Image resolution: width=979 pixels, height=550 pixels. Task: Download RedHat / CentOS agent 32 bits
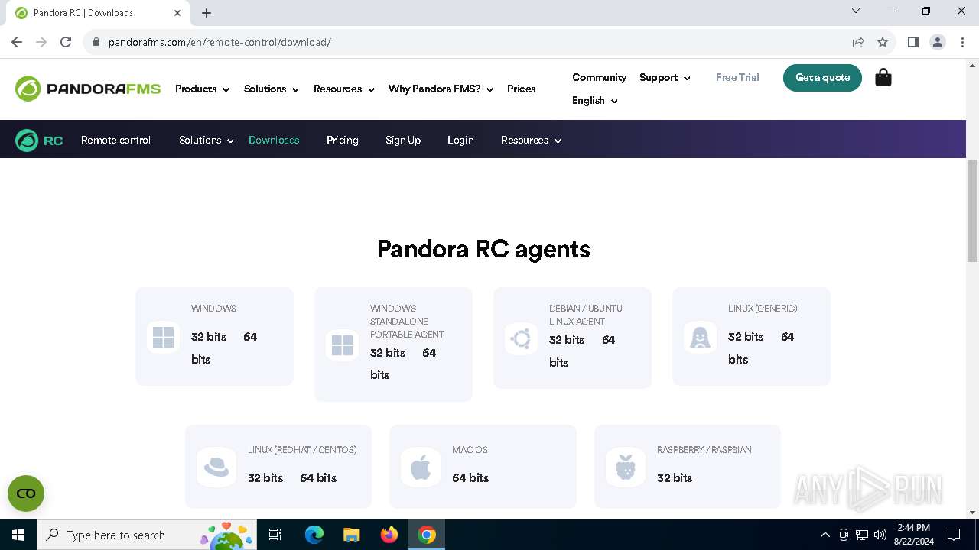265,478
